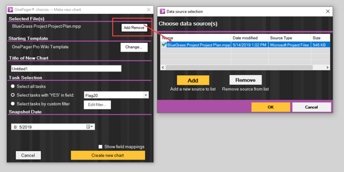Click the horizontal scrollbar thumb in list
The image size is (344, 172).
coord(239,68)
